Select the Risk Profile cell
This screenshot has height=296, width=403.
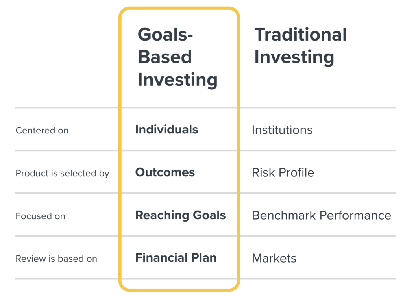pyautogui.click(x=283, y=173)
